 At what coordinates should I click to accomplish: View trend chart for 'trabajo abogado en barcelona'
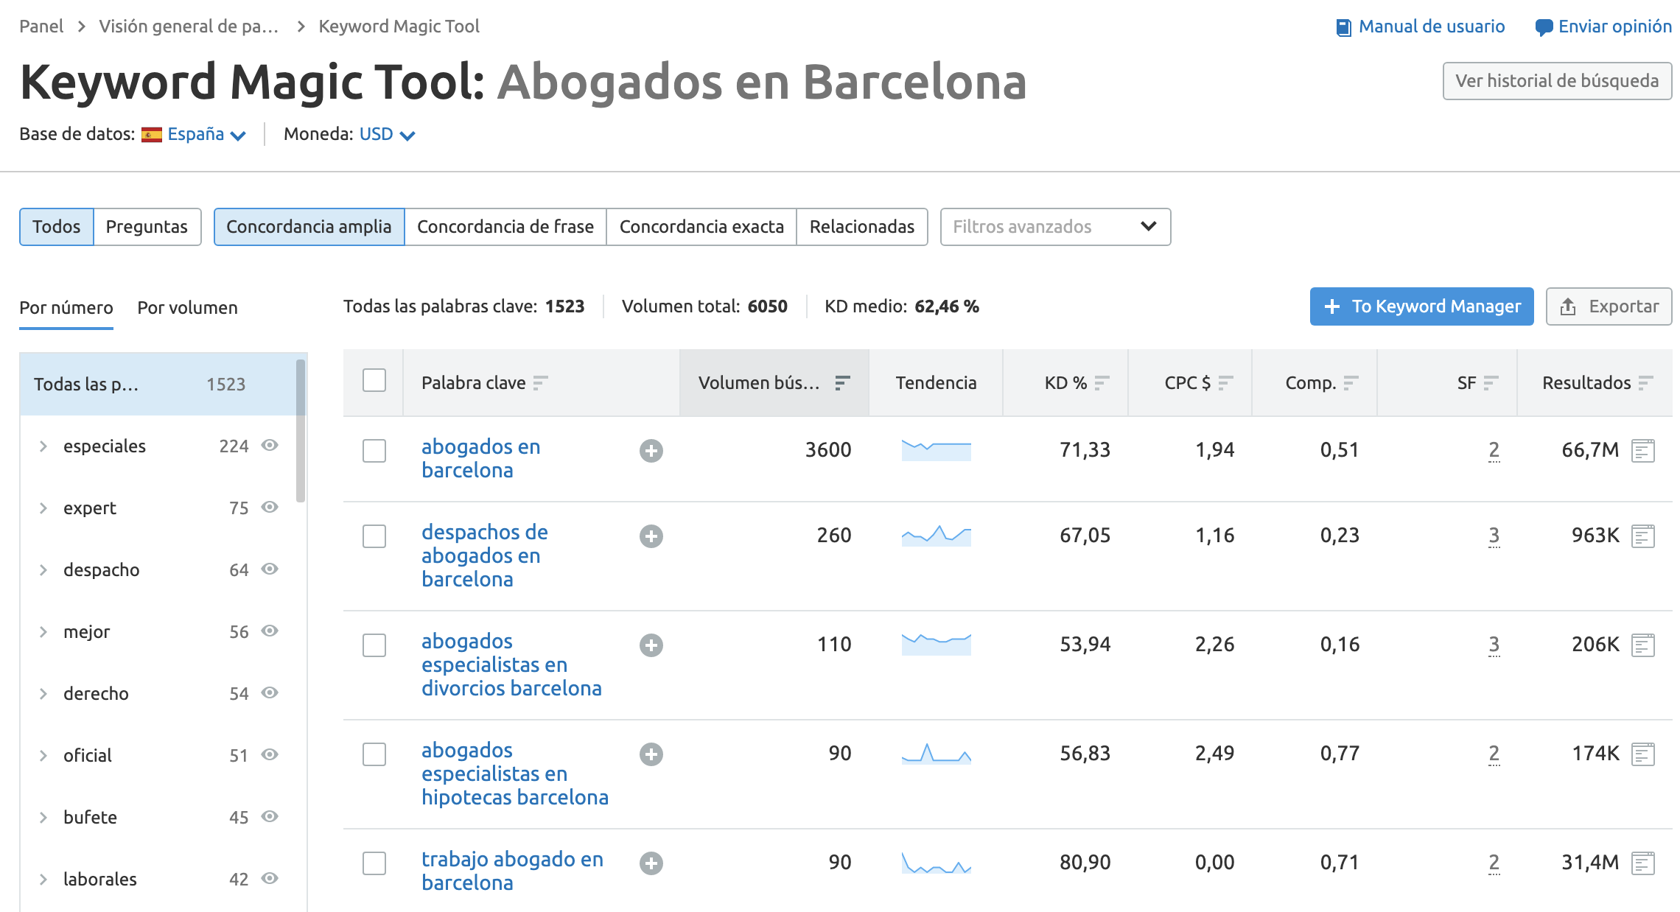coord(937,863)
